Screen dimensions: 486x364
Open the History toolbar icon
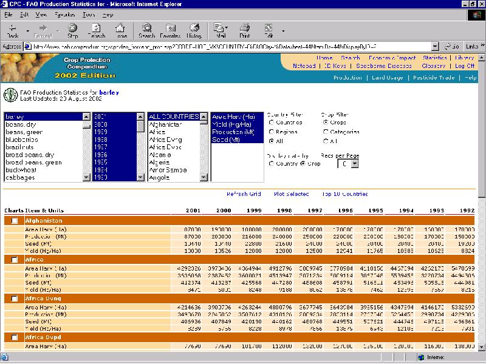point(194,28)
